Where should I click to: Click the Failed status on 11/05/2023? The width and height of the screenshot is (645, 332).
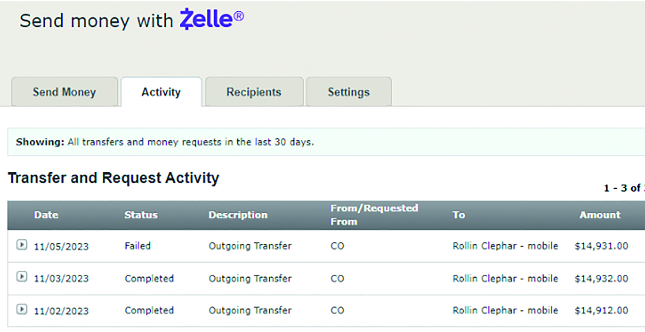click(x=138, y=246)
